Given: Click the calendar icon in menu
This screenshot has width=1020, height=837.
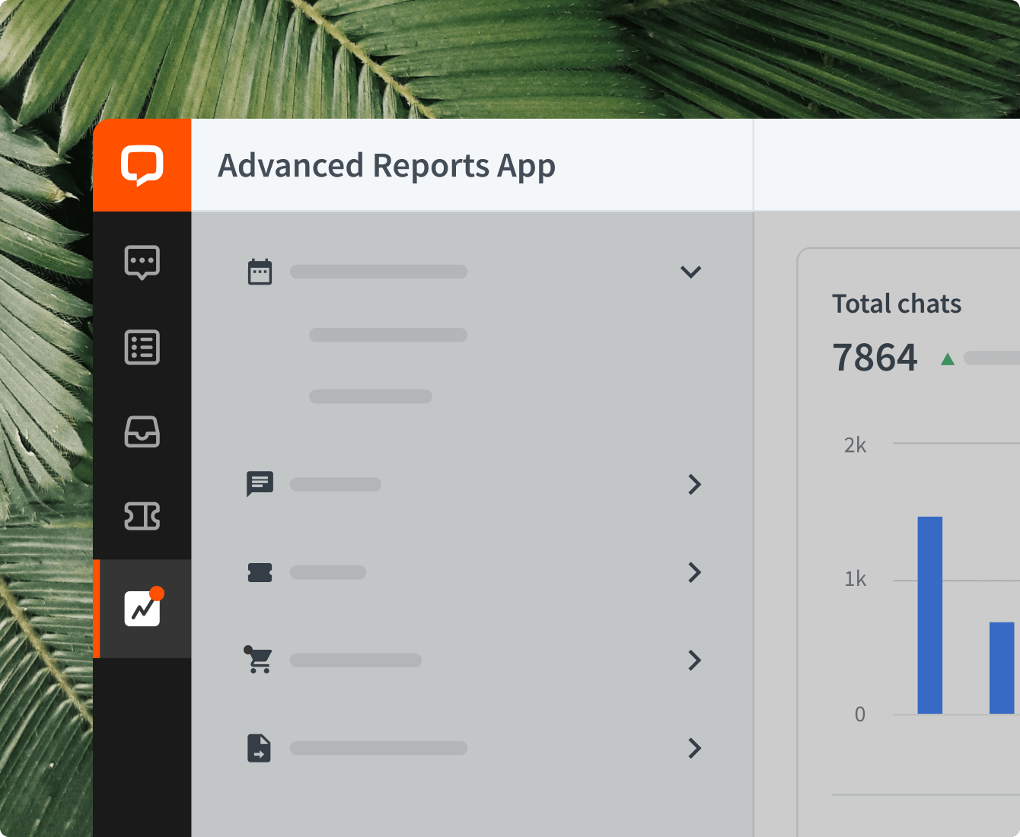Looking at the screenshot, I should click(x=260, y=272).
